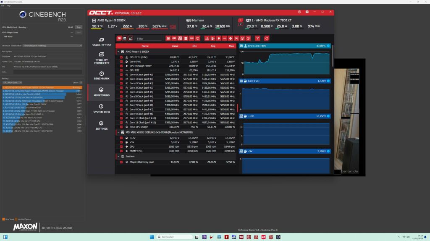Click the usage load filter icon
This screenshot has width=430, height=241.
pos(242,38)
